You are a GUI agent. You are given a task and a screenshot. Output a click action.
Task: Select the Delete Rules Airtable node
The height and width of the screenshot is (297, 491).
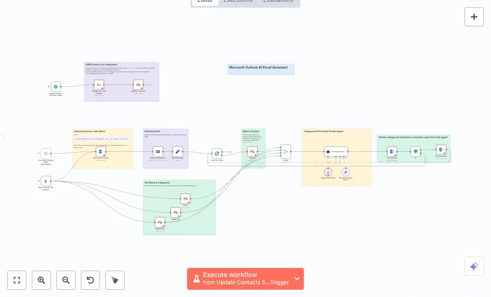[x=160, y=222]
